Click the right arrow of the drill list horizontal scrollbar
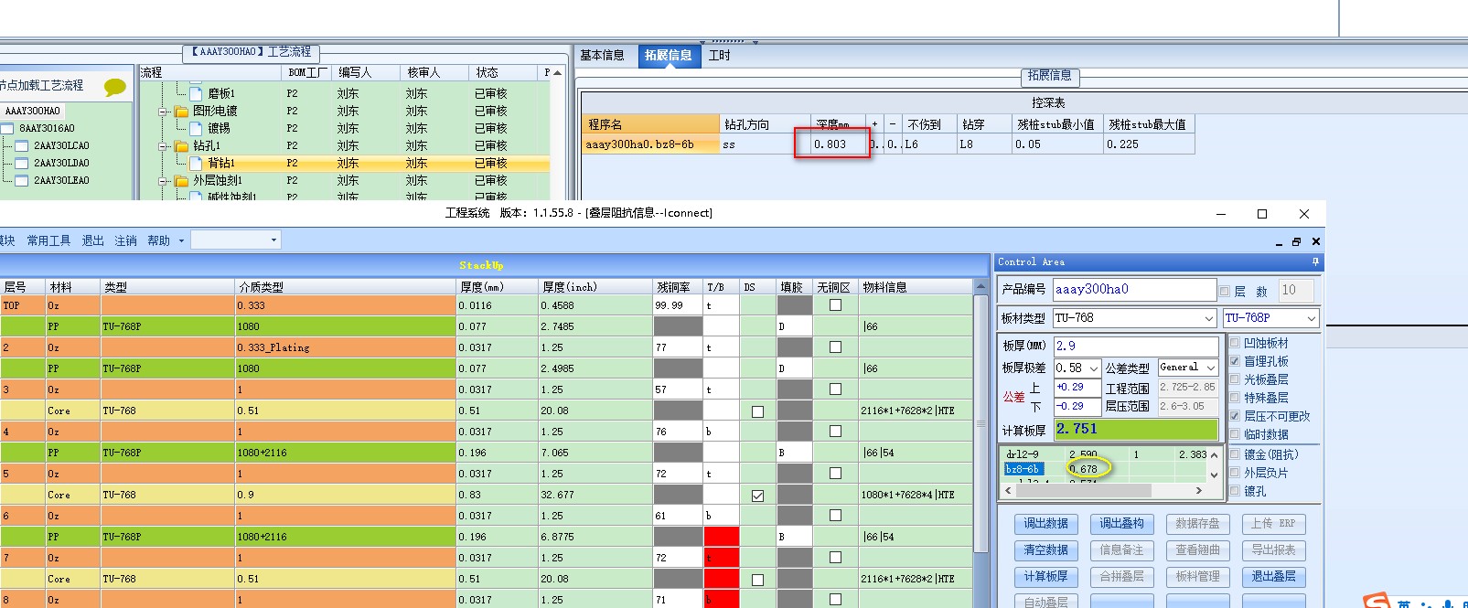 (x=1199, y=491)
